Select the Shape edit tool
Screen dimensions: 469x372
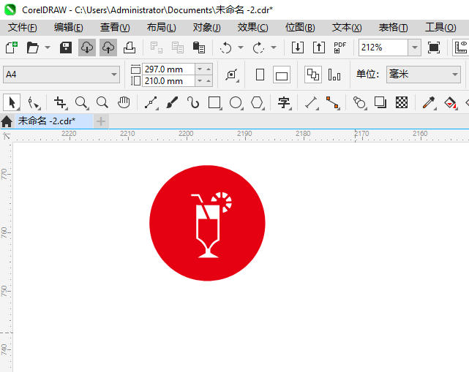tap(34, 103)
